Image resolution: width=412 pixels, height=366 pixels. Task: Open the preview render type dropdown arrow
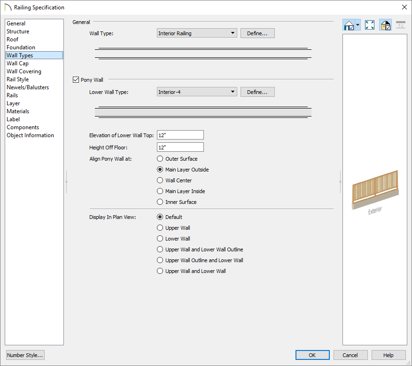point(358,25)
